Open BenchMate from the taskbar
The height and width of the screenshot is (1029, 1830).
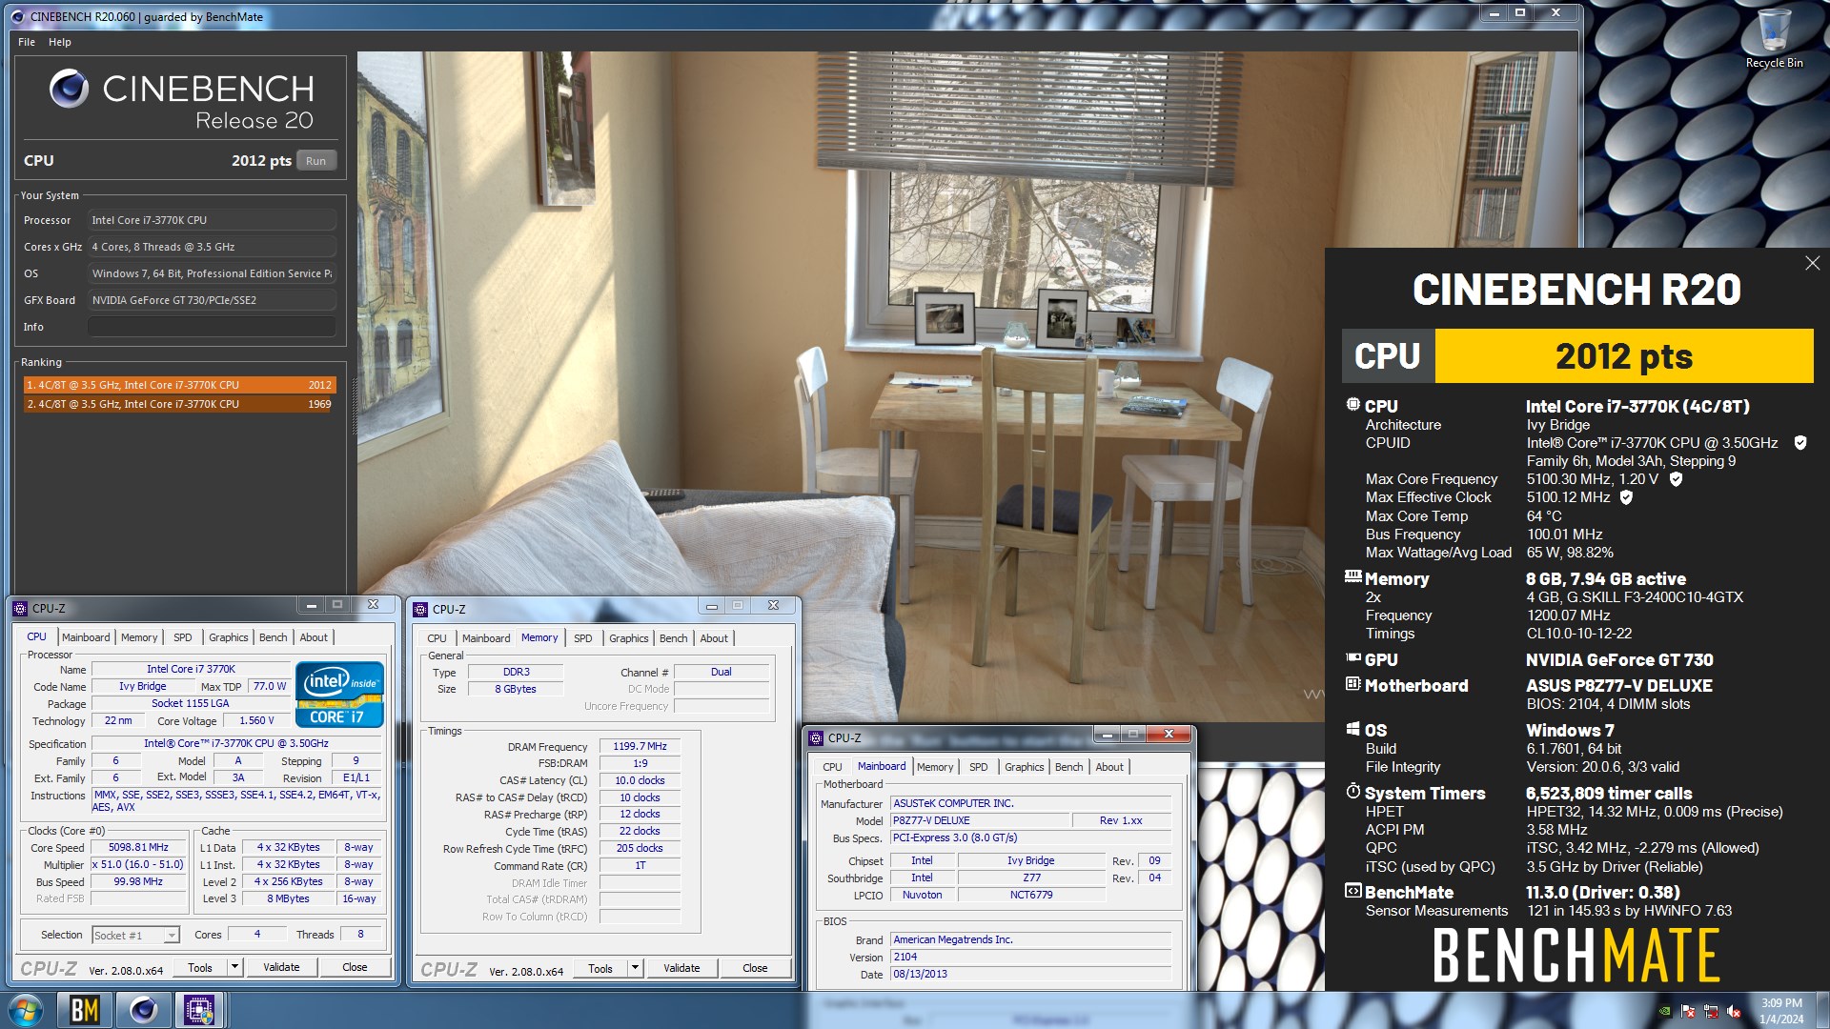click(x=85, y=1010)
